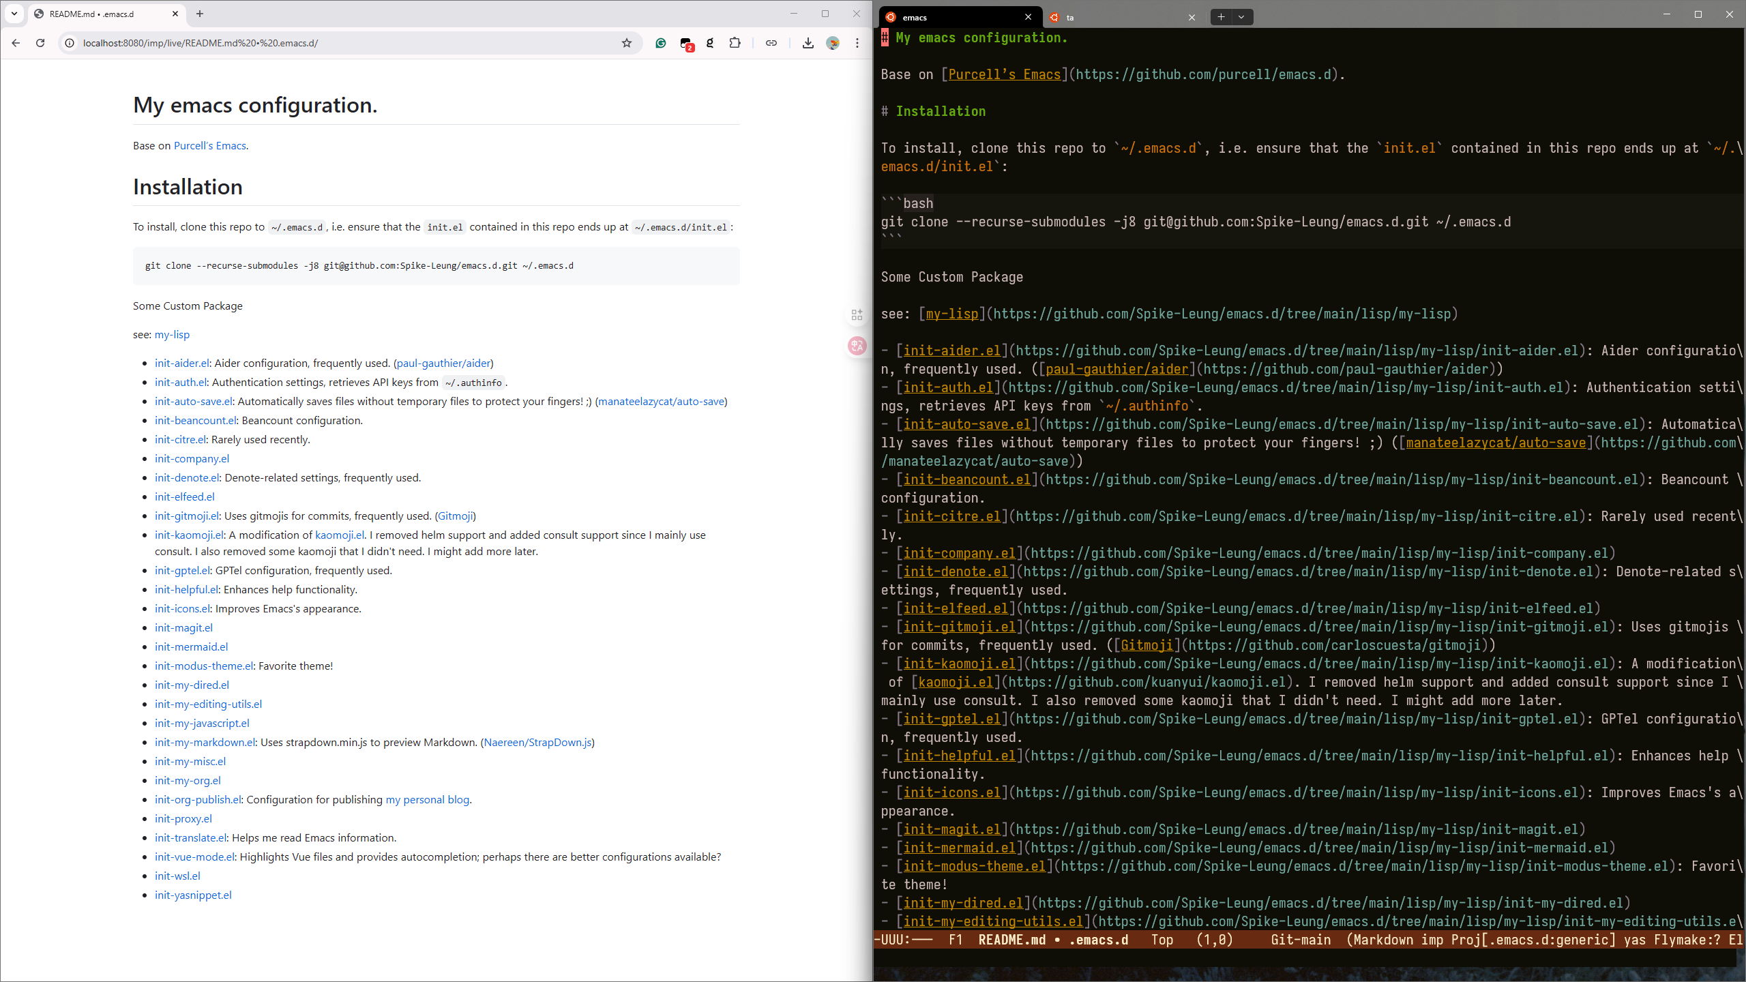
Task: Open the Chrome profile avatar
Action: pos(833,43)
